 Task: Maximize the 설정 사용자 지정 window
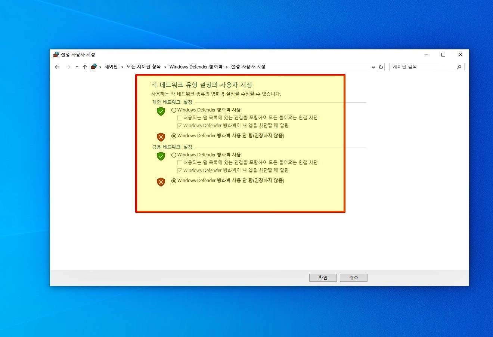(x=443, y=55)
